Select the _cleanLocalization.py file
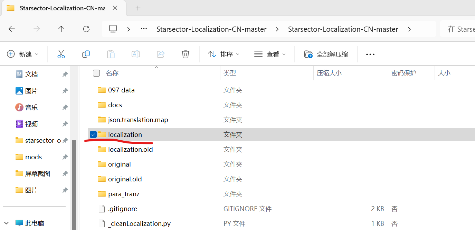This screenshot has height=230, width=475. coord(139,223)
